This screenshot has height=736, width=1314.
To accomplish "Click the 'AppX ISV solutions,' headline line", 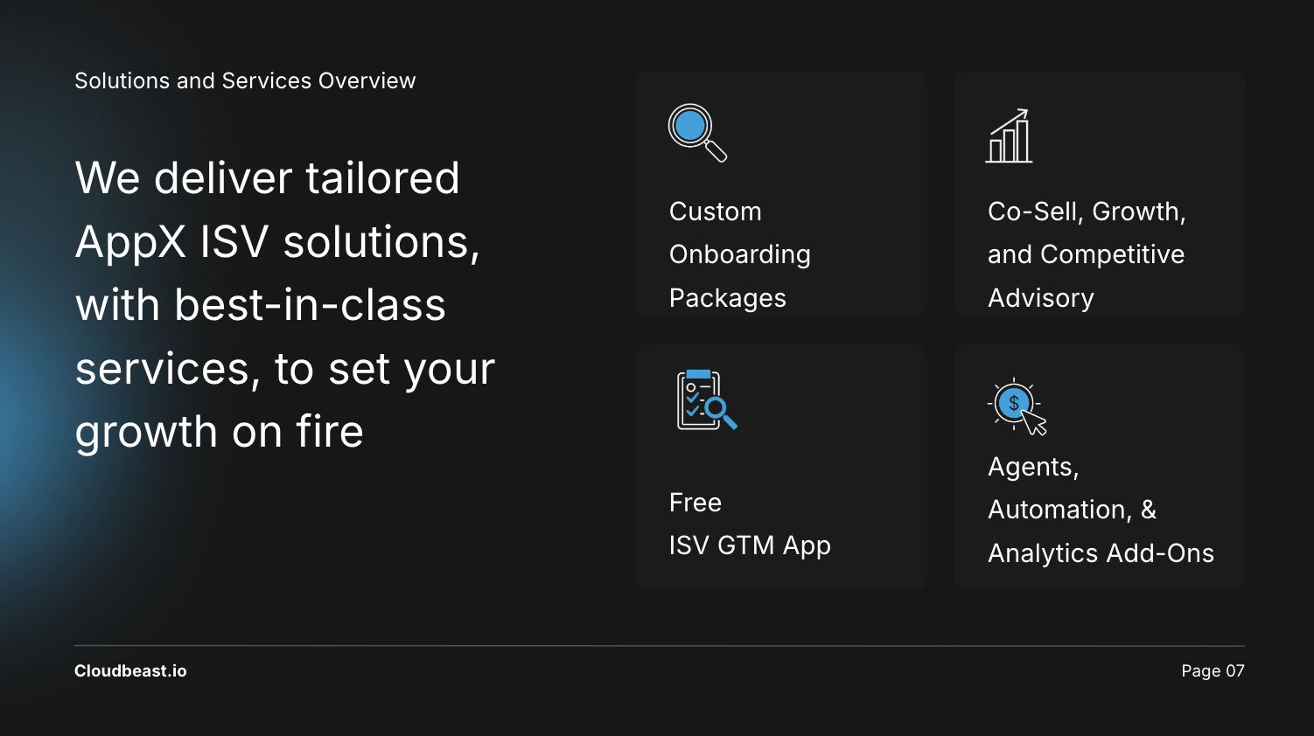I will point(277,242).
